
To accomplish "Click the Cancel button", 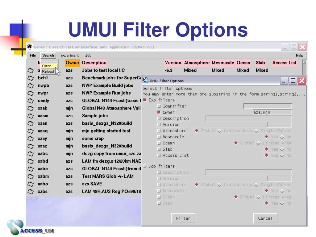I will [265, 218].
